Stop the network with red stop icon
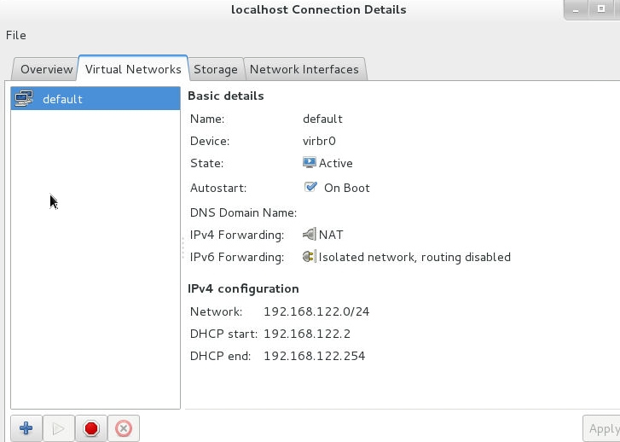Screen dimensions: 620x442 point(91,428)
